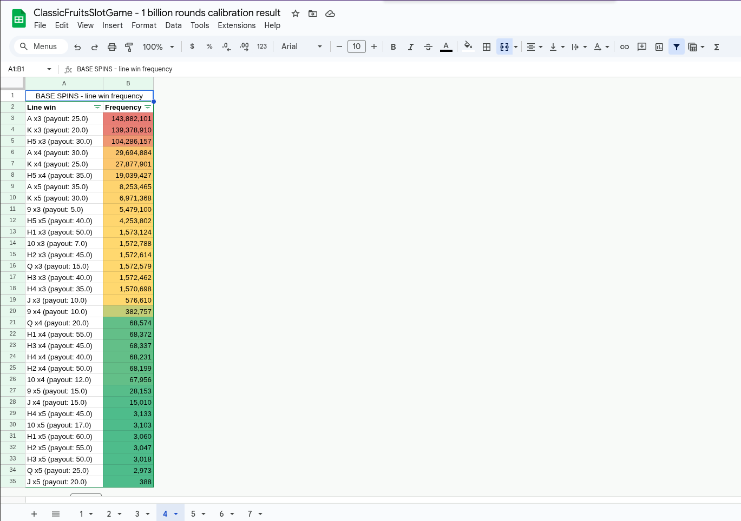Open the Insert menu
This screenshot has width=741, height=521.
click(113, 25)
